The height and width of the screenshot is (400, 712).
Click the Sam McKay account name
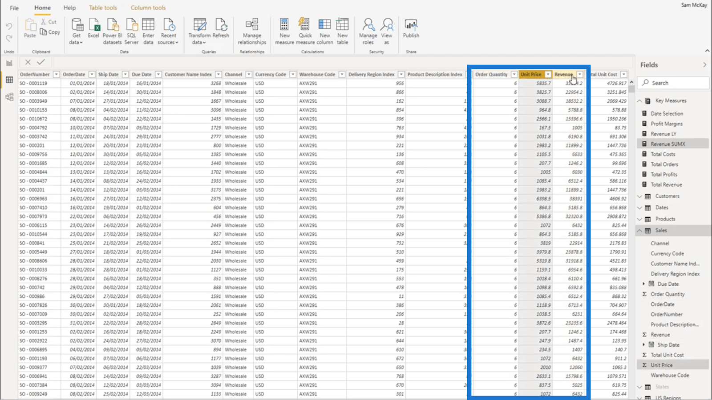coord(694,5)
